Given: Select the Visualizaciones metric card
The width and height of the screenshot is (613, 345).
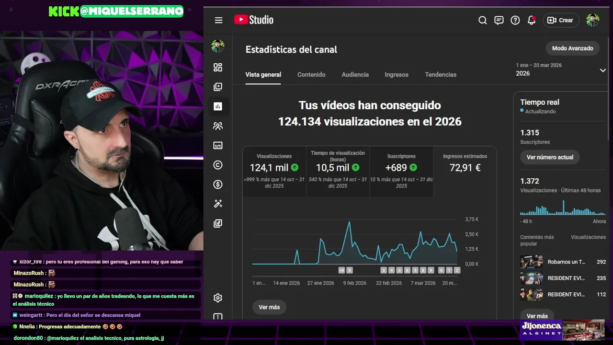Looking at the screenshot, I should 274,171.
